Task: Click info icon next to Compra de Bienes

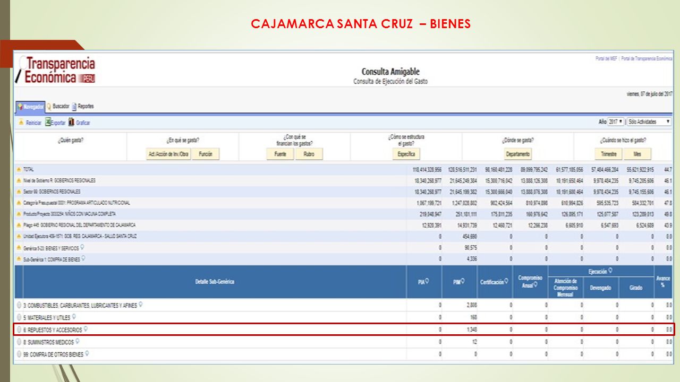Action: (84, 258)
